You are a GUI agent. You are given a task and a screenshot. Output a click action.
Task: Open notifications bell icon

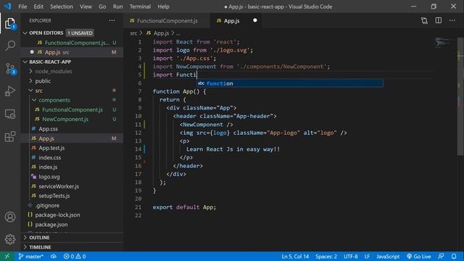454,256
